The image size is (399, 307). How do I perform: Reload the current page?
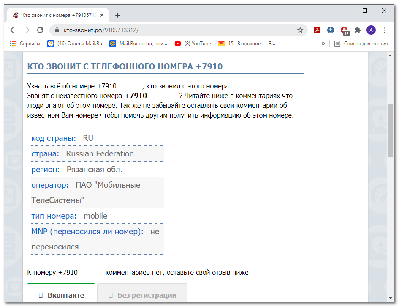(40, 30)
